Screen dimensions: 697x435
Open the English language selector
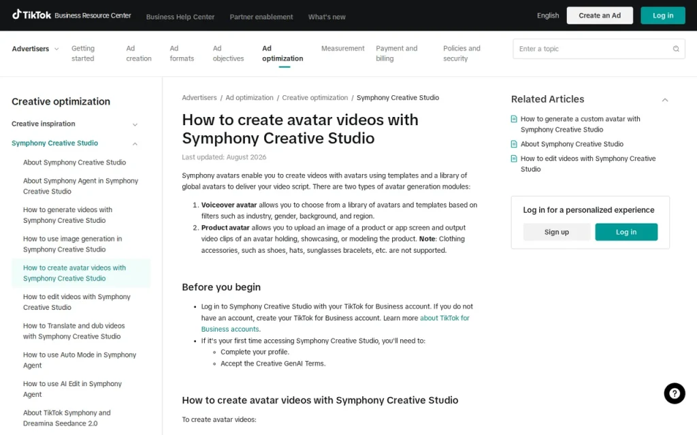[548, 16]
